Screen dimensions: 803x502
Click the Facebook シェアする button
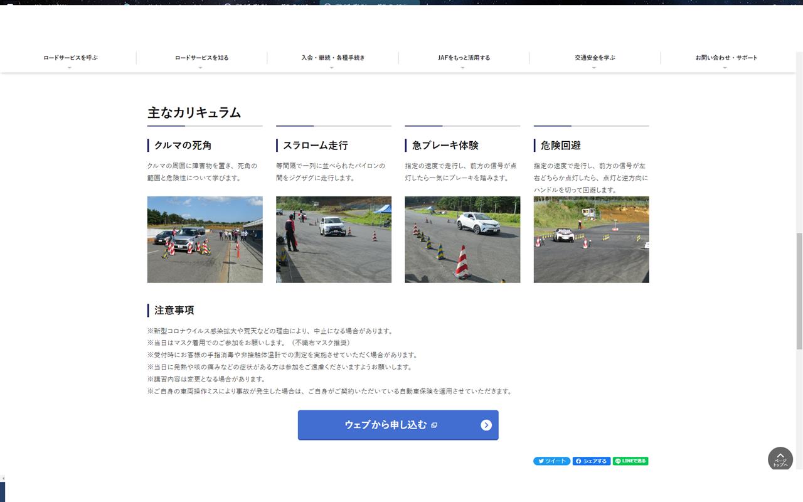click(x=591, y=461)
